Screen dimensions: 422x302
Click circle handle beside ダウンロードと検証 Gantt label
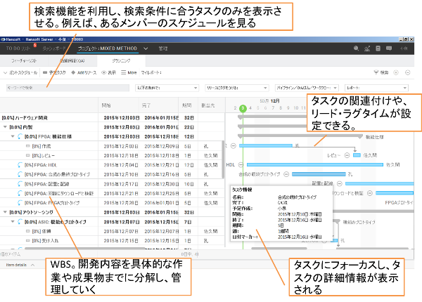(x=370, y=193)
